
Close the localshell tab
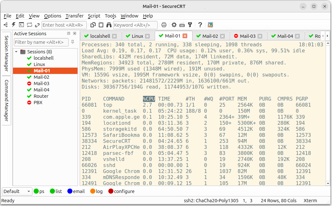(114, 36)
